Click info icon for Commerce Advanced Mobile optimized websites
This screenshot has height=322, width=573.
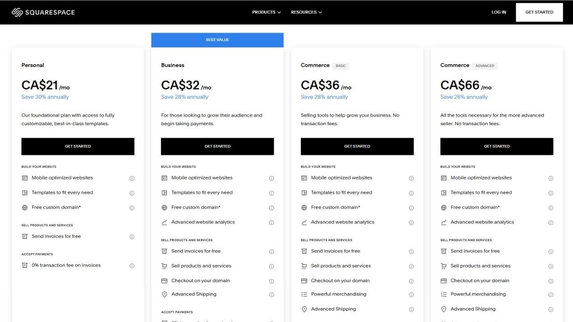click(551, 178)
